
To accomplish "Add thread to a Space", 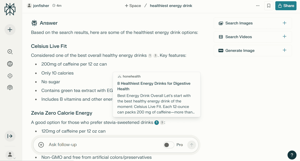I will coord(133,6).
